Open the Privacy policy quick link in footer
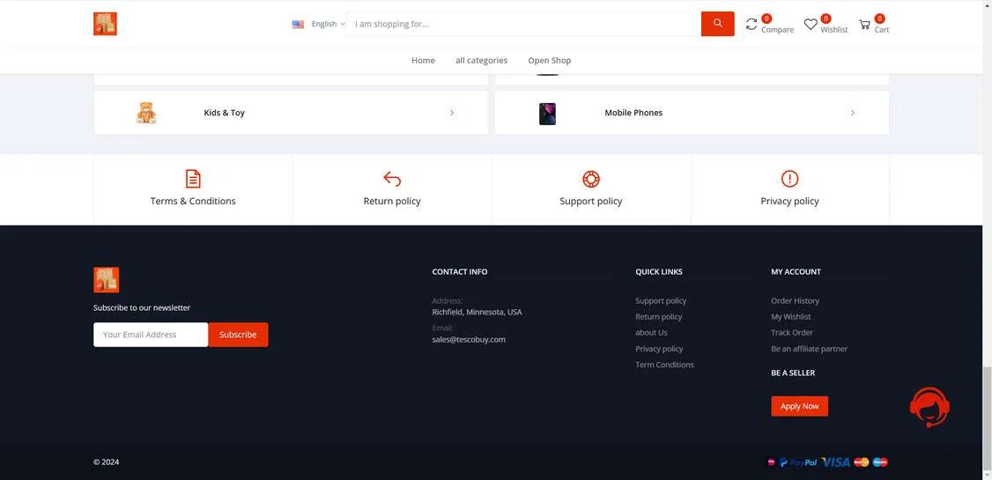This screenshot has width=992, height=480. [x=659, y=349]
